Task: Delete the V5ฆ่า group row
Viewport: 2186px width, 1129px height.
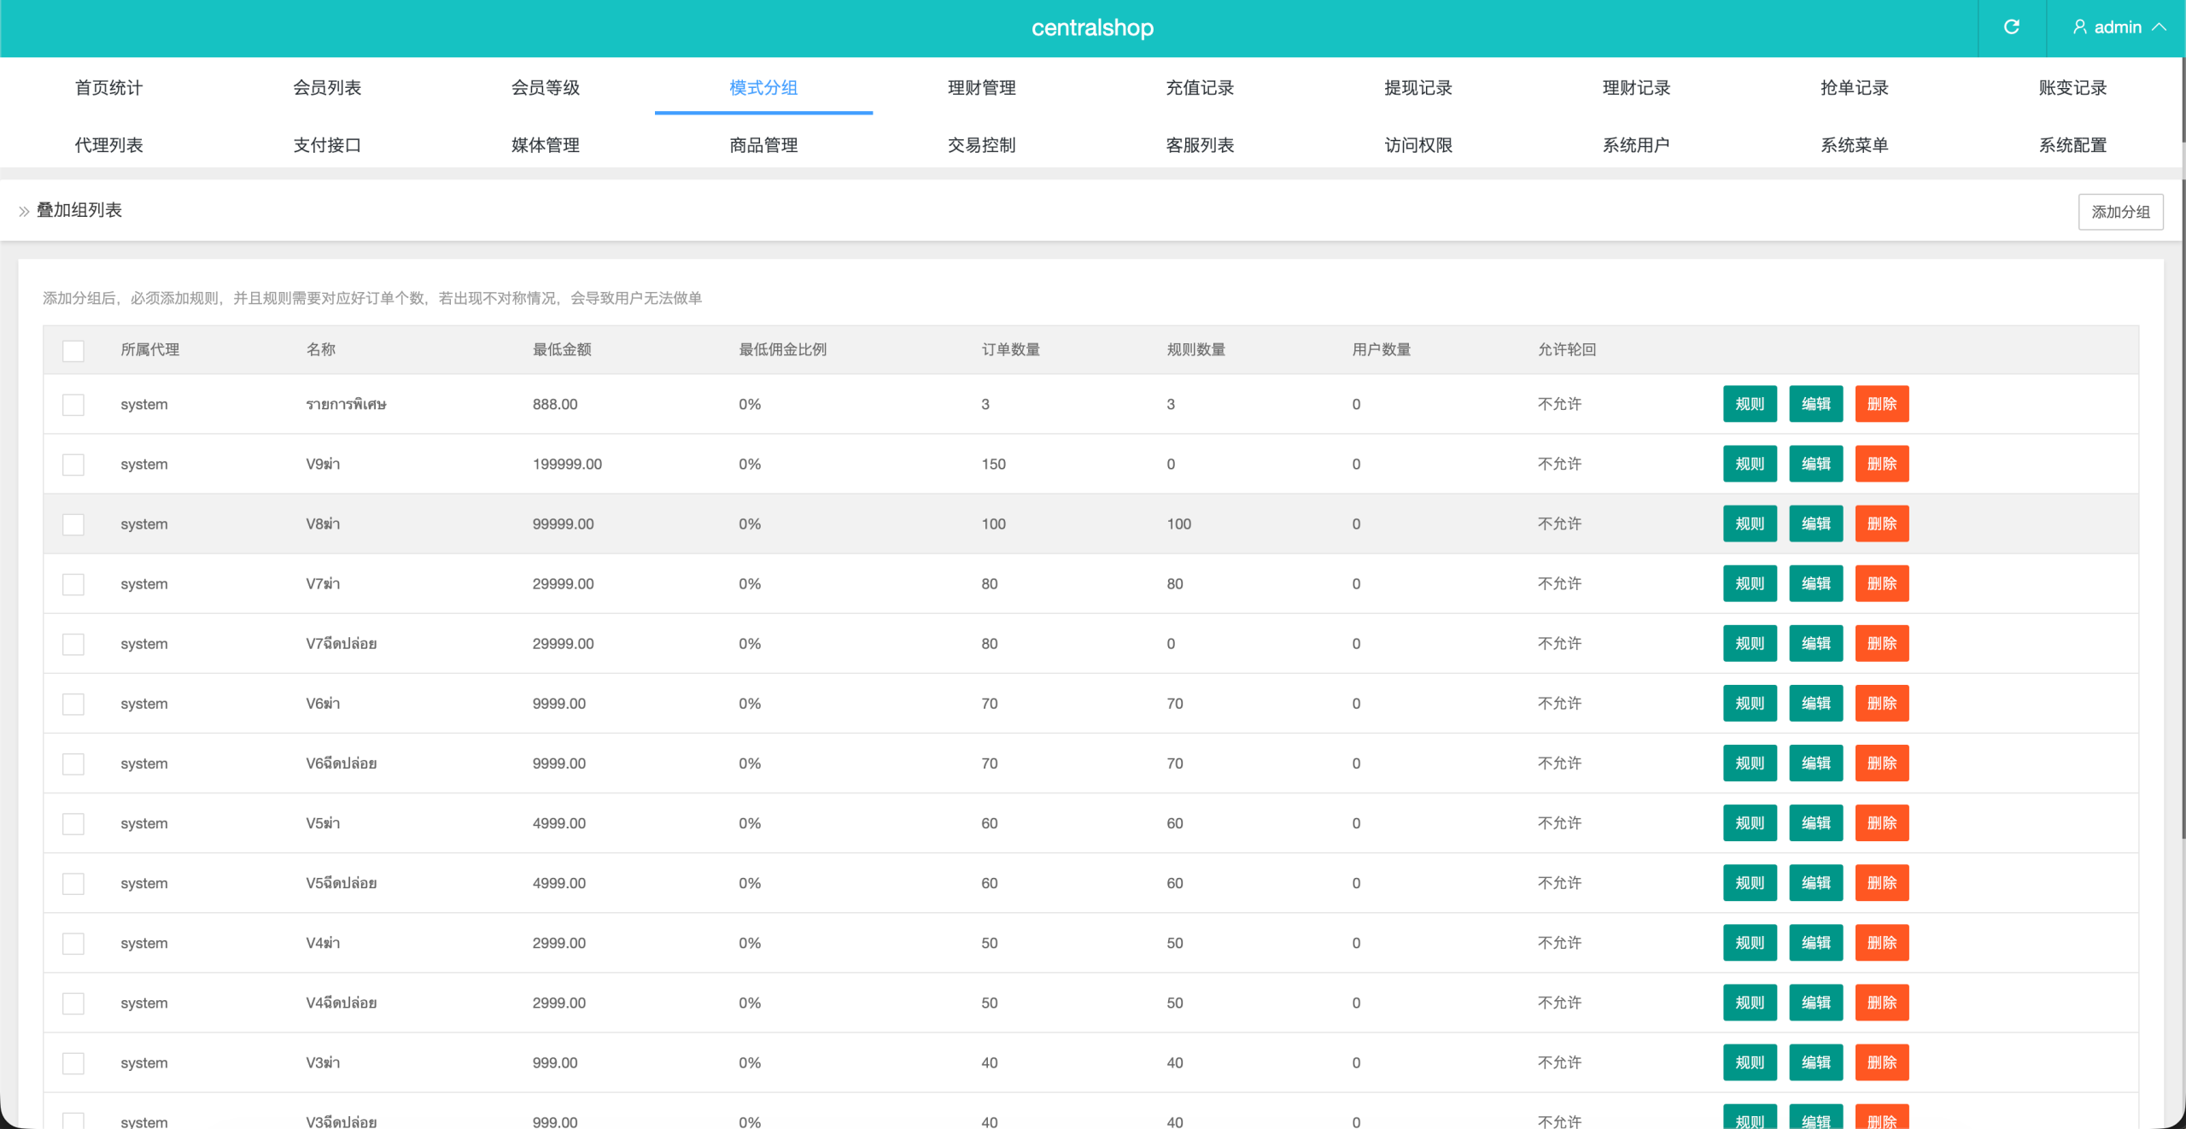Action: [x=1881, y=823]
